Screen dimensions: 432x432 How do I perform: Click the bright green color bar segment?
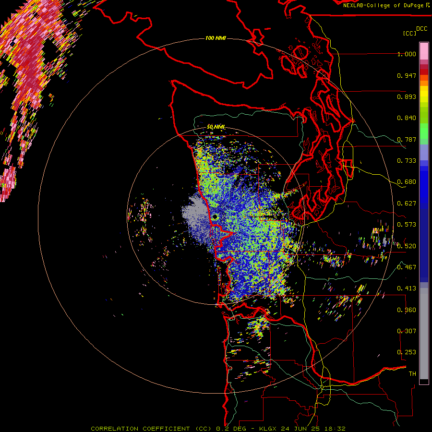tap(424, 132)
